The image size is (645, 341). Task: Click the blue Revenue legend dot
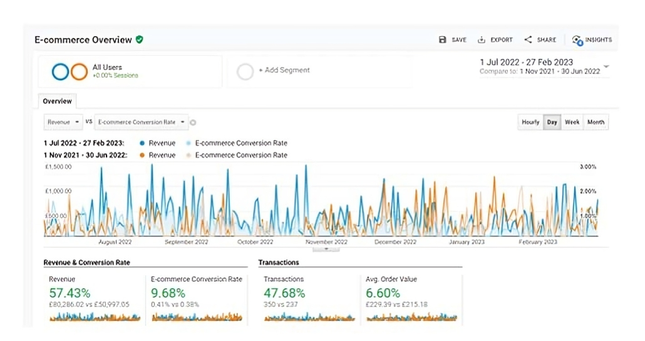coord(142,143)
